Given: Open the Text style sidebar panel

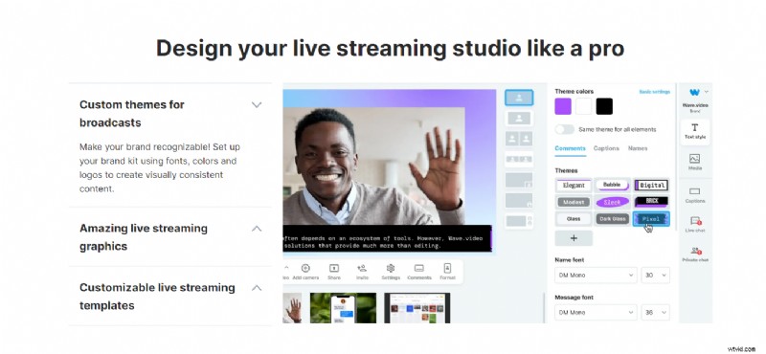Looking at the screenshot, I should tap(695, 132).
